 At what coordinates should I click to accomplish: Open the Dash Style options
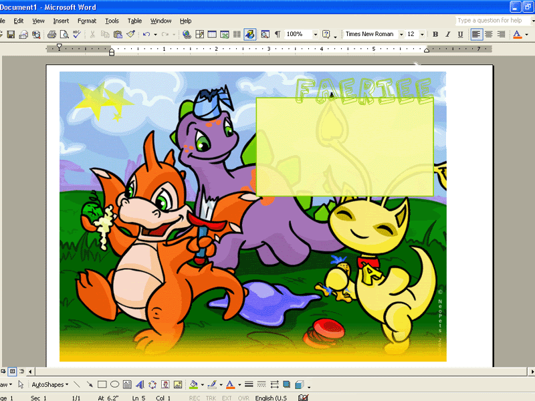(261, 385)
